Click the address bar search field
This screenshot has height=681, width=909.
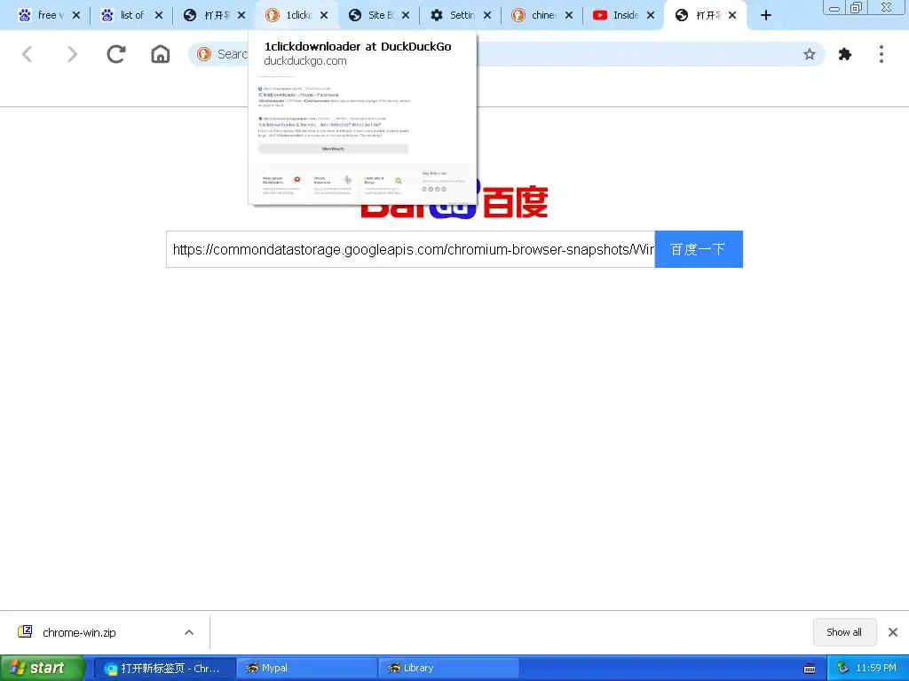click(507, 54)
